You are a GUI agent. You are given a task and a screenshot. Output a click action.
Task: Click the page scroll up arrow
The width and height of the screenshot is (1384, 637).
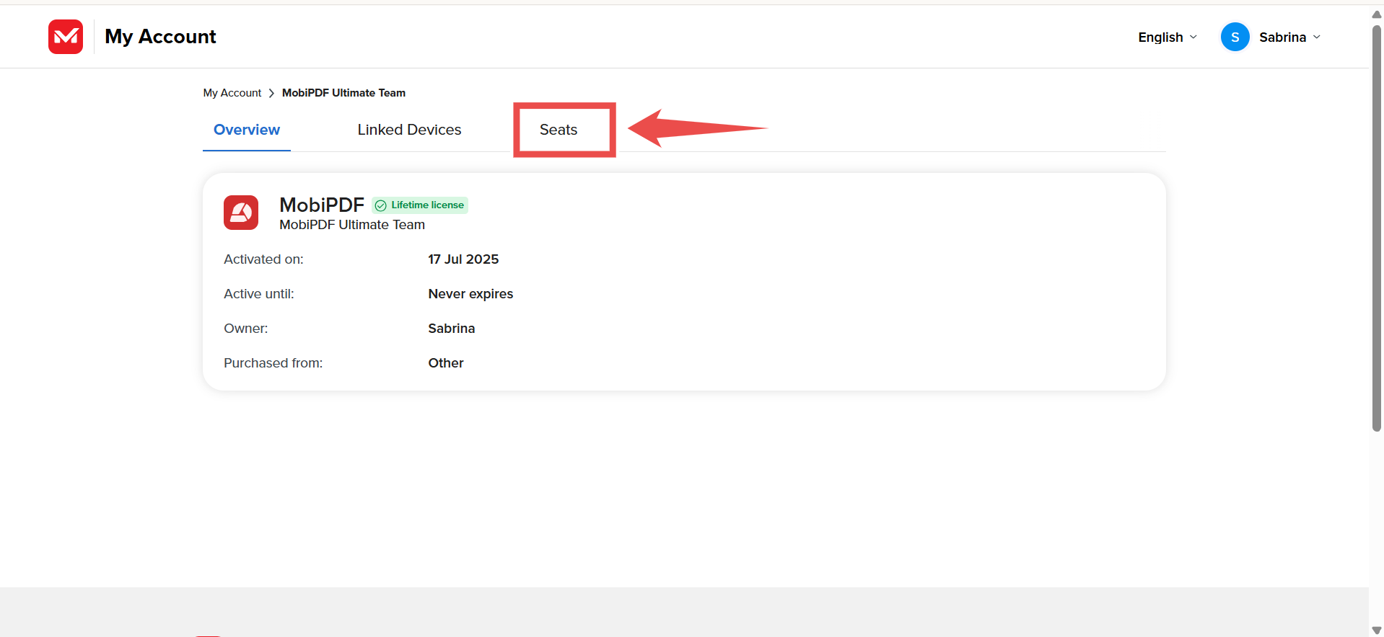1376,14
